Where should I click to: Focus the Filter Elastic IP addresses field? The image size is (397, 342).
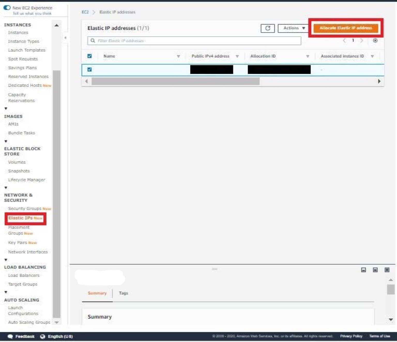(194, 41)
